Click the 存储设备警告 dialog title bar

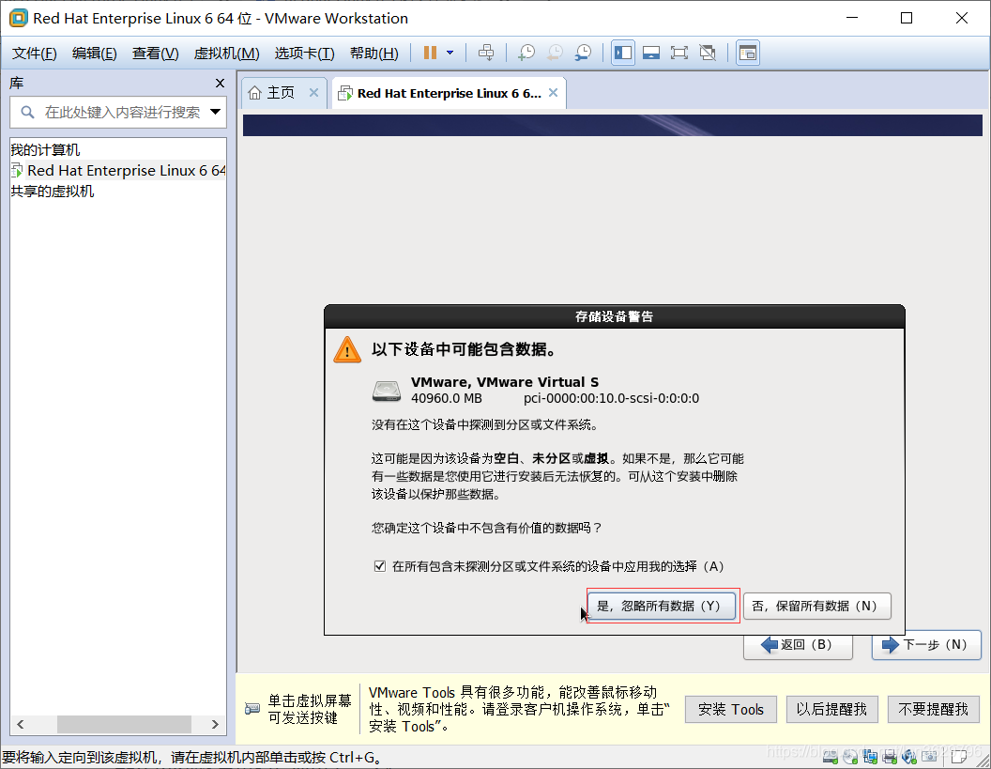point(615,316)
